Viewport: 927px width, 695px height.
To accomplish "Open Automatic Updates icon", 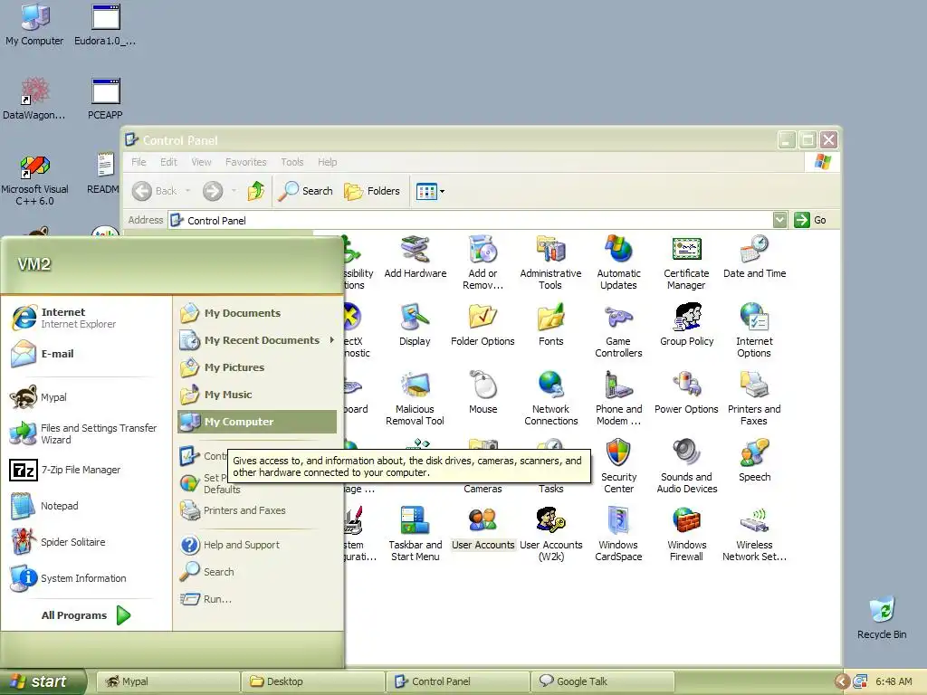I will tap(618, 262).
